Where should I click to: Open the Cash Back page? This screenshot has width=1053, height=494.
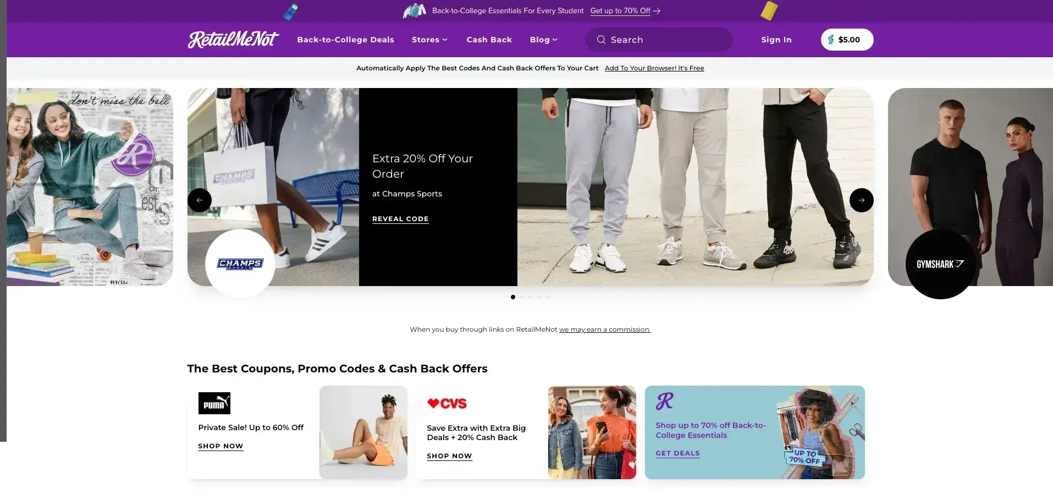tap(489, 40)
